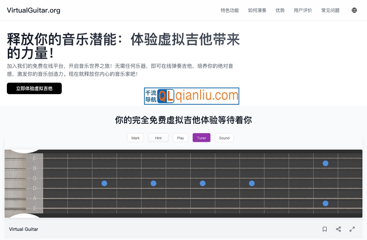Click the 立即体验虚拟吉他 button
Viewport: 367px width, 240px height.
click(34, 88)
